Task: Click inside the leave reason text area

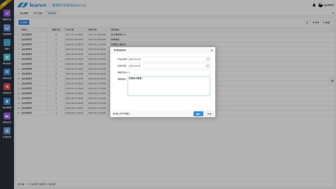Action: click(x=169, y=86)
